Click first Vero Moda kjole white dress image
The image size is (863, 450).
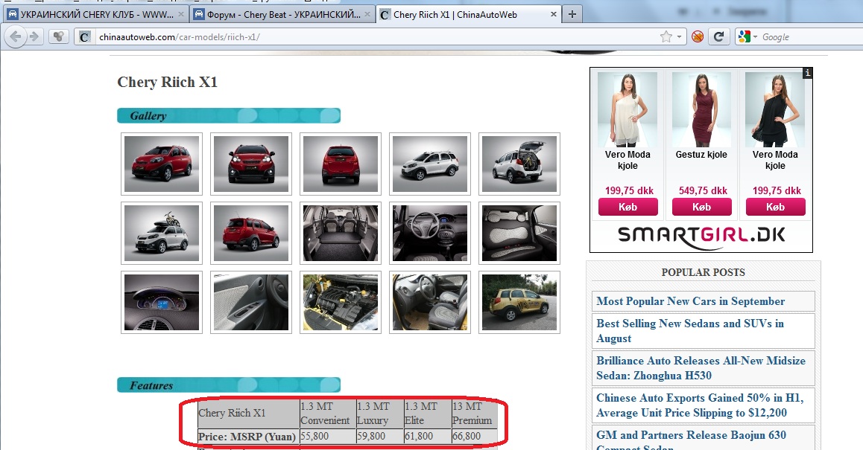coord(628,109)
